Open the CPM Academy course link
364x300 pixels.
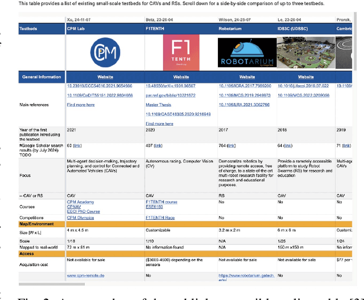81,202
